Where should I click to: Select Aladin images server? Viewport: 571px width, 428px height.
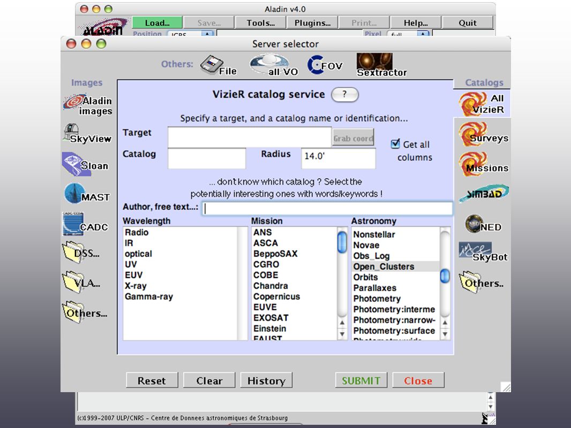(x=88, y=105)
